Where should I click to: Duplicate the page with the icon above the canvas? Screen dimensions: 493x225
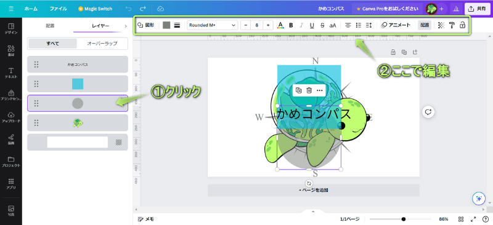(x=404, y=52)
